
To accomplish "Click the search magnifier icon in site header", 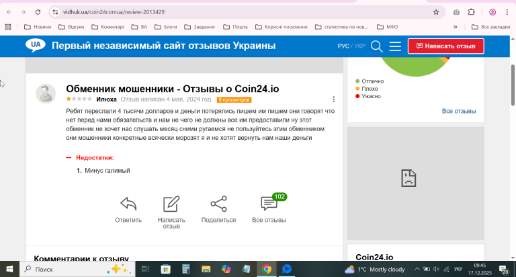I will click(377, 46).
